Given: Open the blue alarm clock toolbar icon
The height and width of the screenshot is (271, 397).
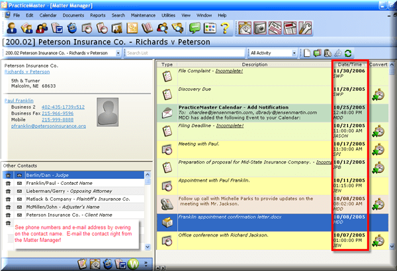Looking at the screenshot, I should 72,28.
